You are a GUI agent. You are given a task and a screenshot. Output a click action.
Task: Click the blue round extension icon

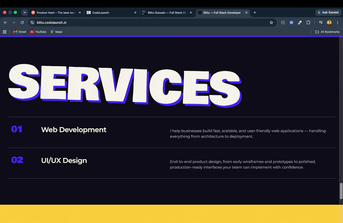pos(292,23)
